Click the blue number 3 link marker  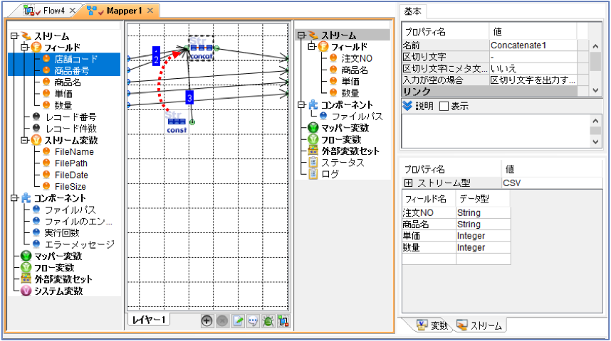189,97
